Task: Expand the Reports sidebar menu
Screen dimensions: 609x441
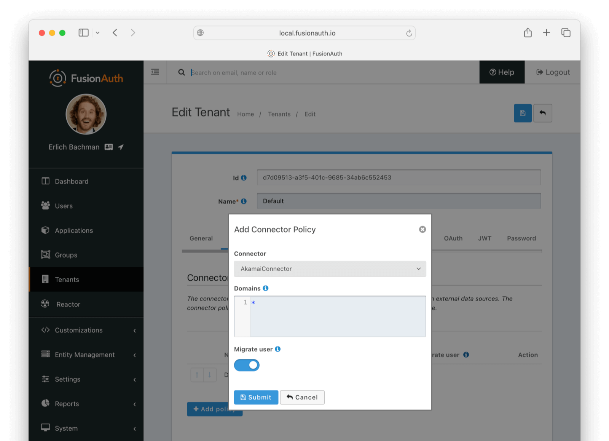Action: click(x=134, y=404)
